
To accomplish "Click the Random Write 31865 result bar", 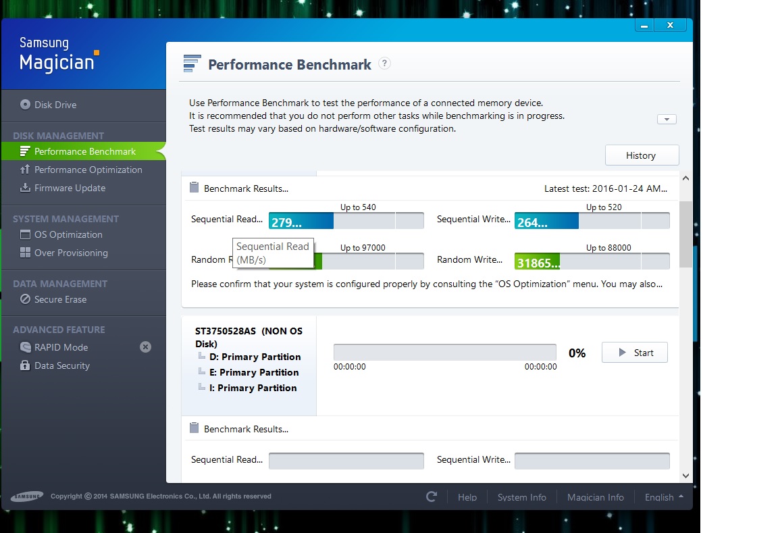I will (592, 261).
